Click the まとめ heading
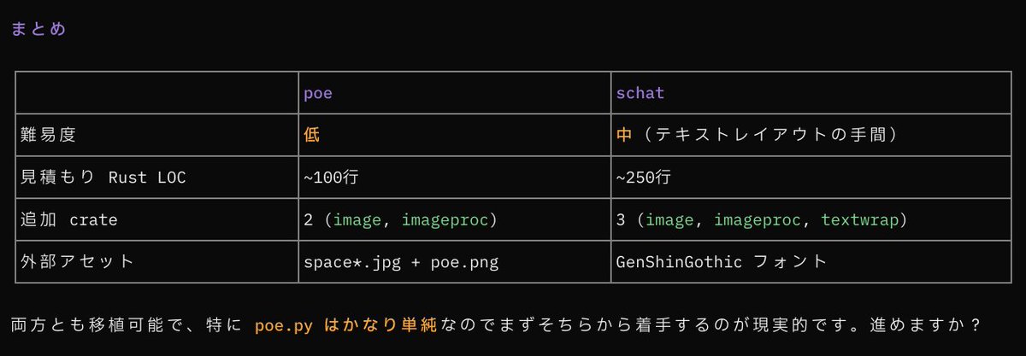The image size is (1026, 356). (x=38, y=29)
